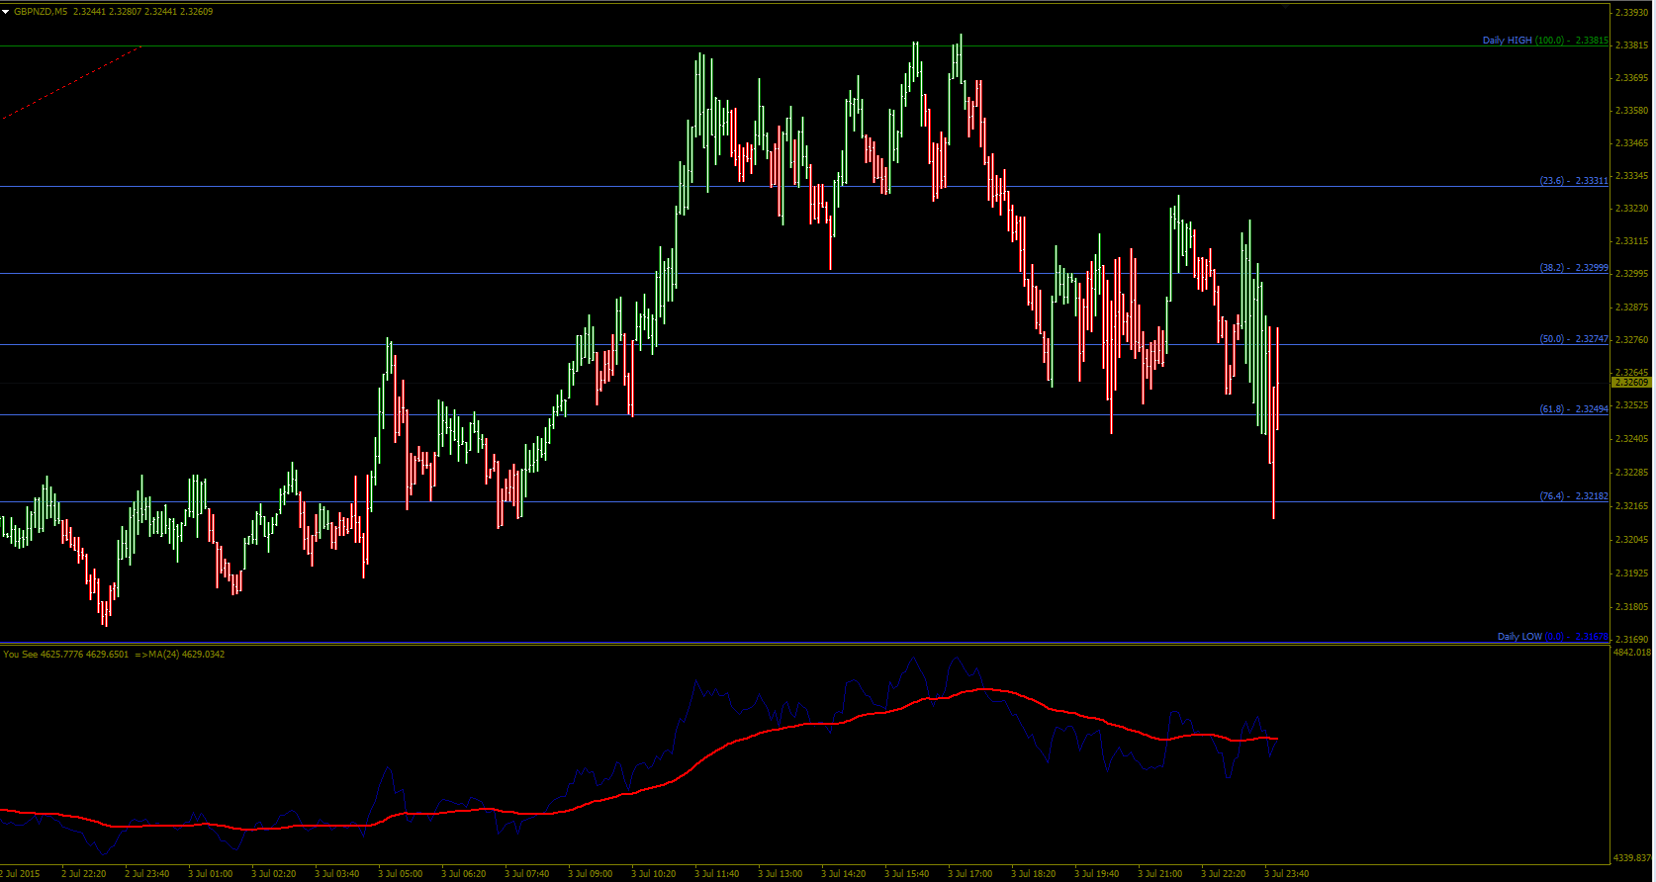Select the red dotted trendline at top left

[71, 82]
